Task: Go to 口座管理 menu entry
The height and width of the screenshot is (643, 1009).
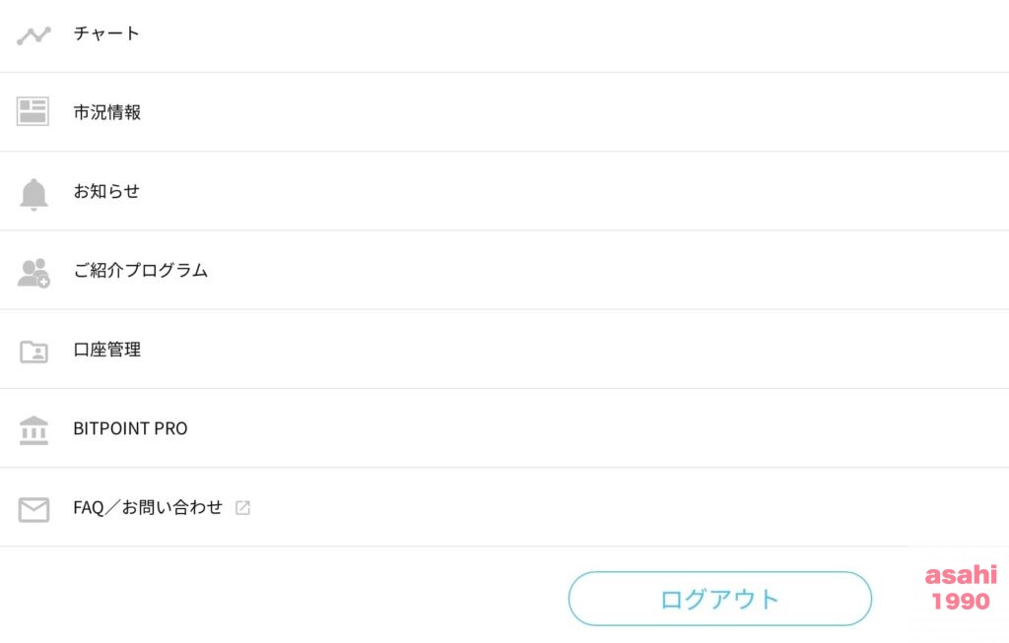Action: pyautogui.click(x=106, y=350)
